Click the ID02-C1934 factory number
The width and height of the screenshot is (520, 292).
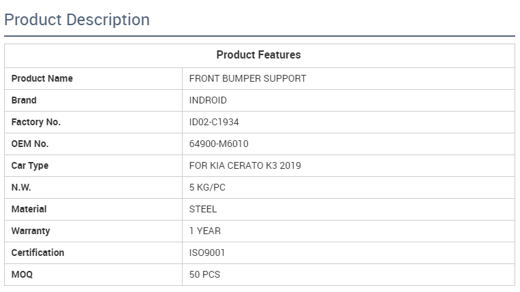pyautogui.click(x=214, y=122)
